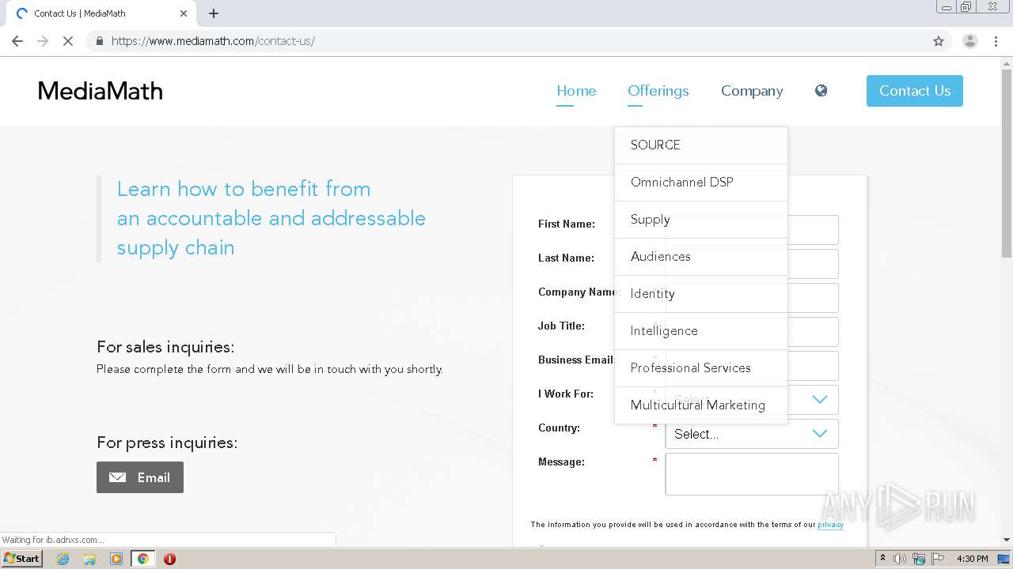Choose Professional Services menu item

click(701, 368)
